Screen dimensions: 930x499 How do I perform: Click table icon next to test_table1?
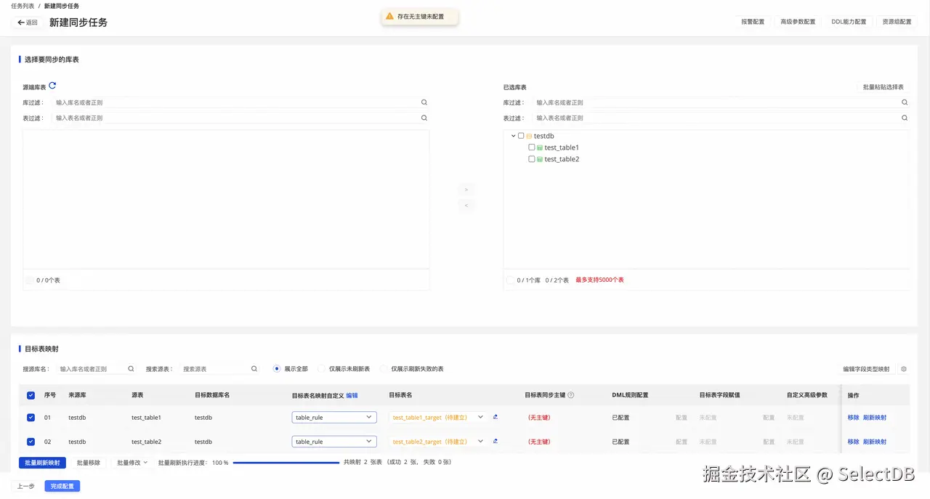(540, 147)
